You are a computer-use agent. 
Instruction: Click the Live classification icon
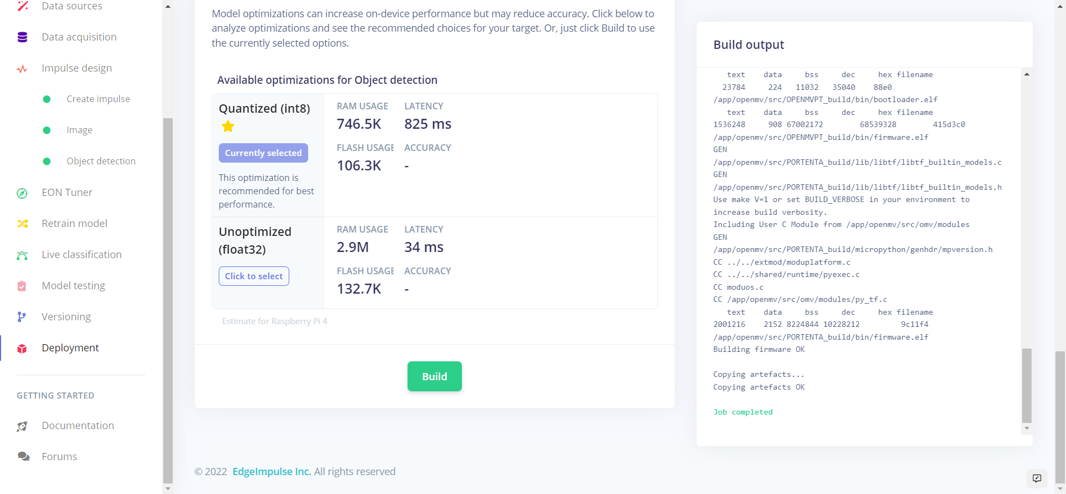coord(22,255)
